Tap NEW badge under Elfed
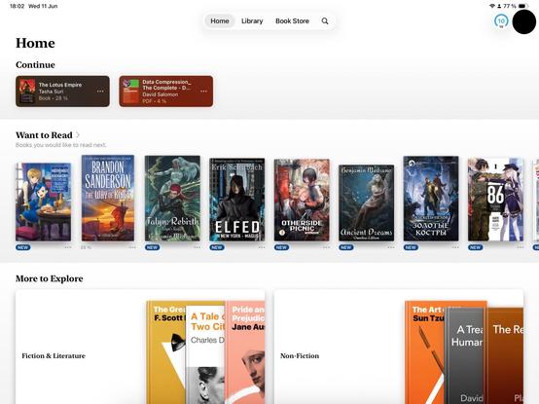 click(217, 247)
